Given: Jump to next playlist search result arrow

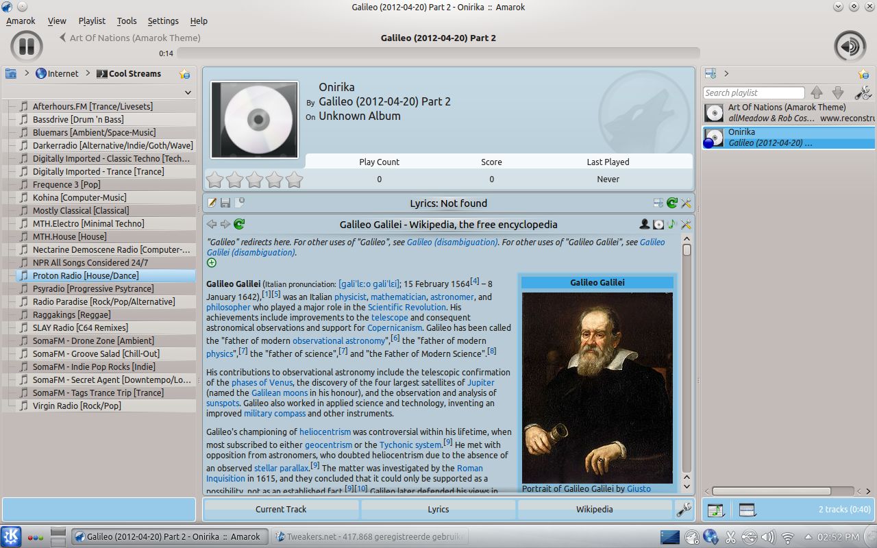Looking at the screenshot, I should [x=838, y=92].
